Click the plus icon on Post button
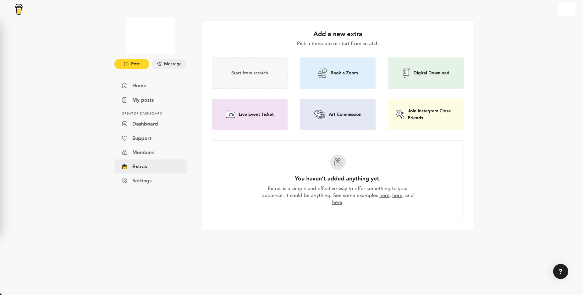The height and width of the screenshot is (295, 583). 126,64
